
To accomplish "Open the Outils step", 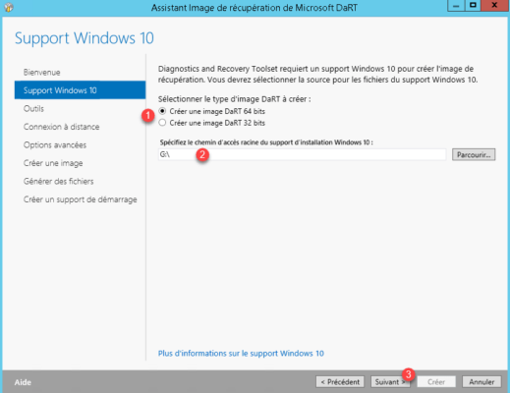I will coord(33,109).
